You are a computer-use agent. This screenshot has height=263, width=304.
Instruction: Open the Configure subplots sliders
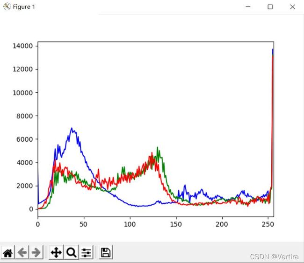pyautogui.click(x=86, y=253)
